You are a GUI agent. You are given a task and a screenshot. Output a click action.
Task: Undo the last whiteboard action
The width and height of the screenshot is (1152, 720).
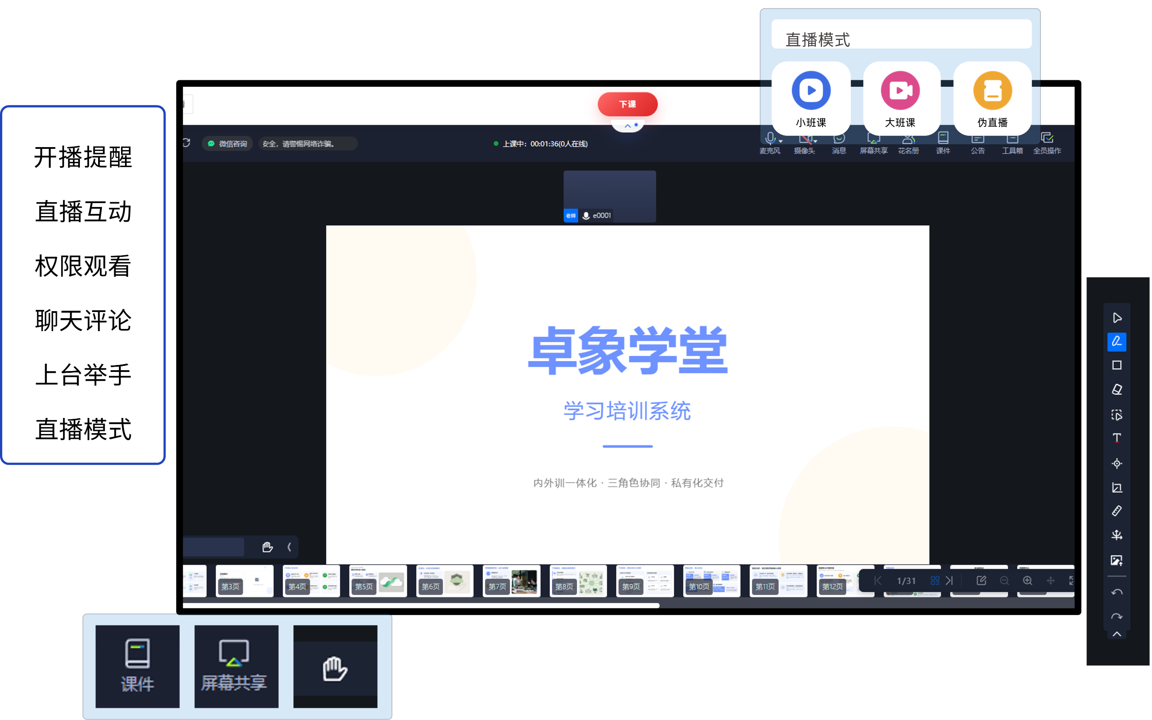[1116, 592]
